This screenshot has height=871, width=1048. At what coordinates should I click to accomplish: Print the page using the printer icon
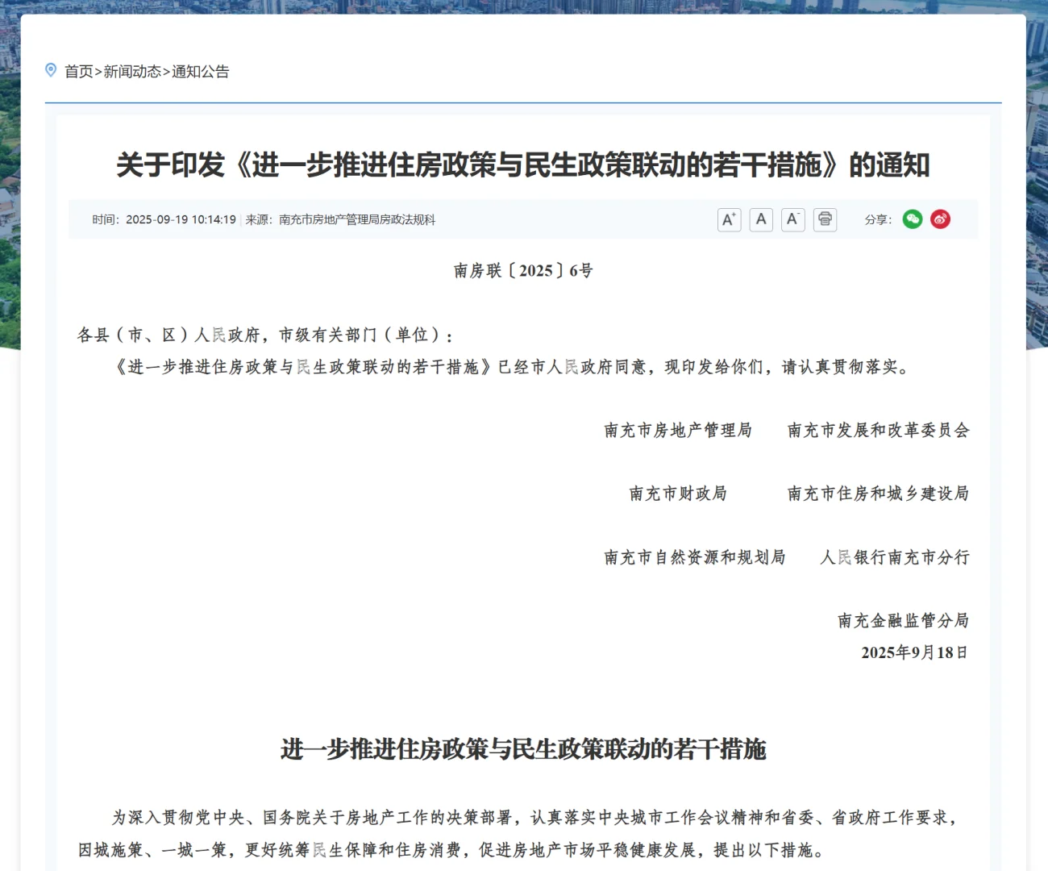click(825, 219)
